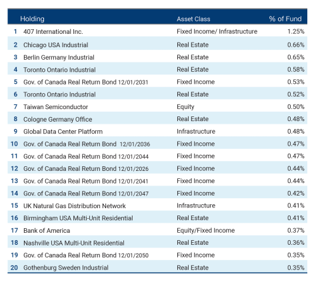Click Equity asset class for Taiwan Semiconductor

[185, 107]
